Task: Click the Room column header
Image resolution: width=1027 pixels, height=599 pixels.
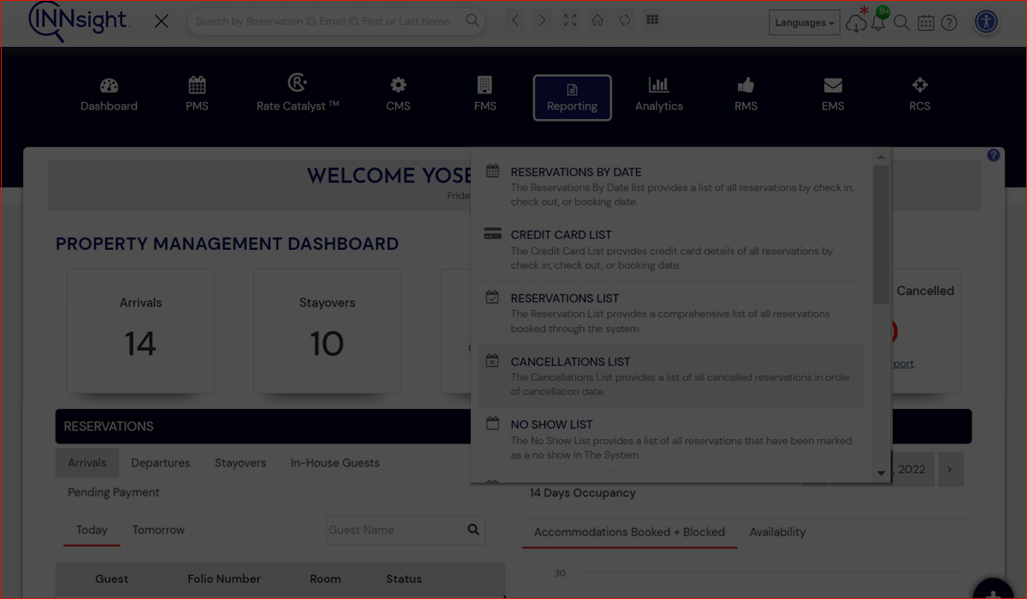Action: 325,579
